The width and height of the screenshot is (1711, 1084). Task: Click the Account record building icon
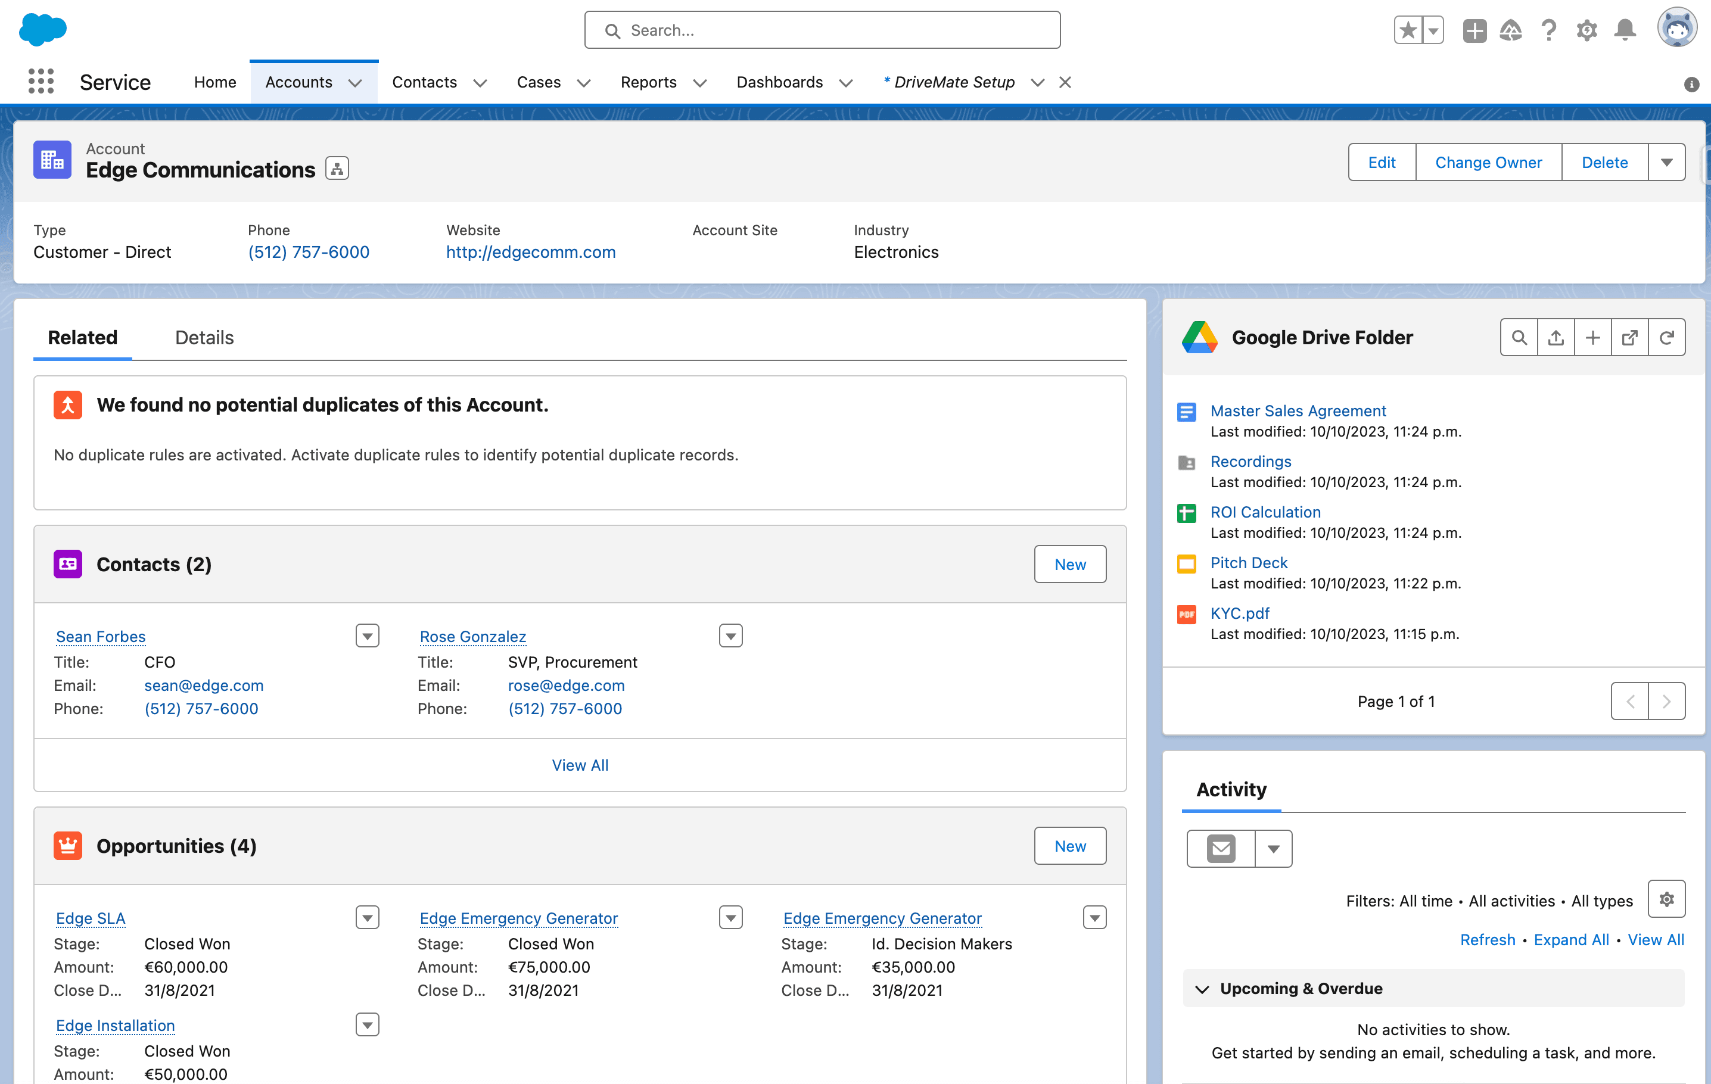point(52,160)
